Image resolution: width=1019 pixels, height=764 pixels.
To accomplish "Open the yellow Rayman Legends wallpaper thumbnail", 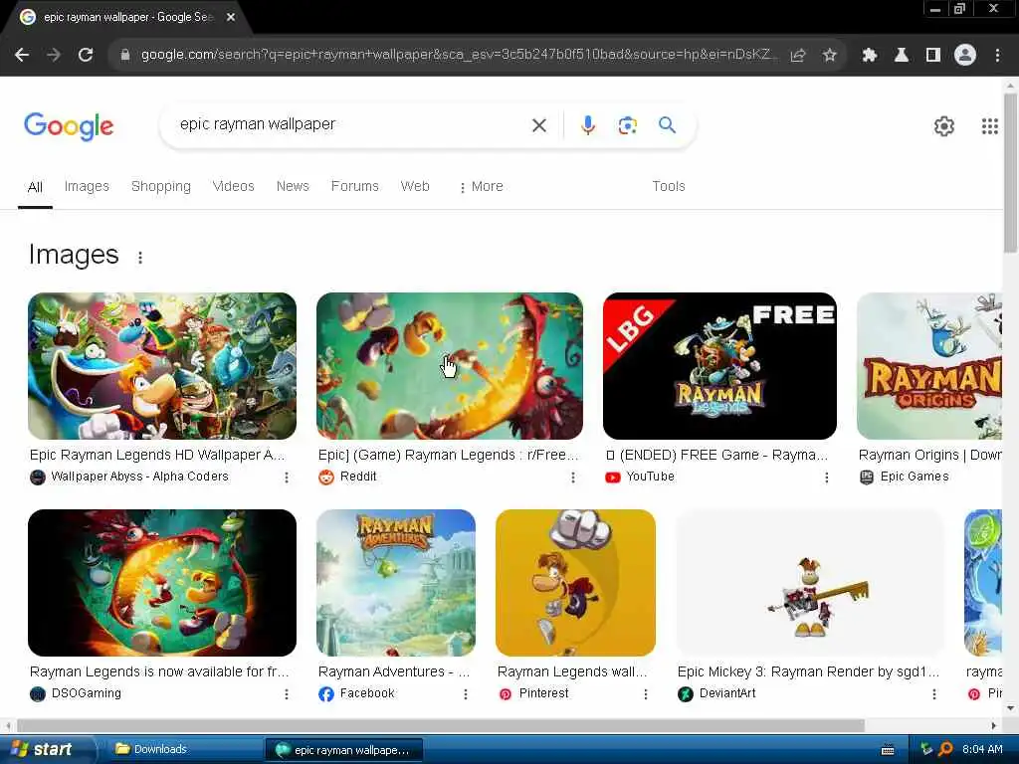I will [575, 583].
